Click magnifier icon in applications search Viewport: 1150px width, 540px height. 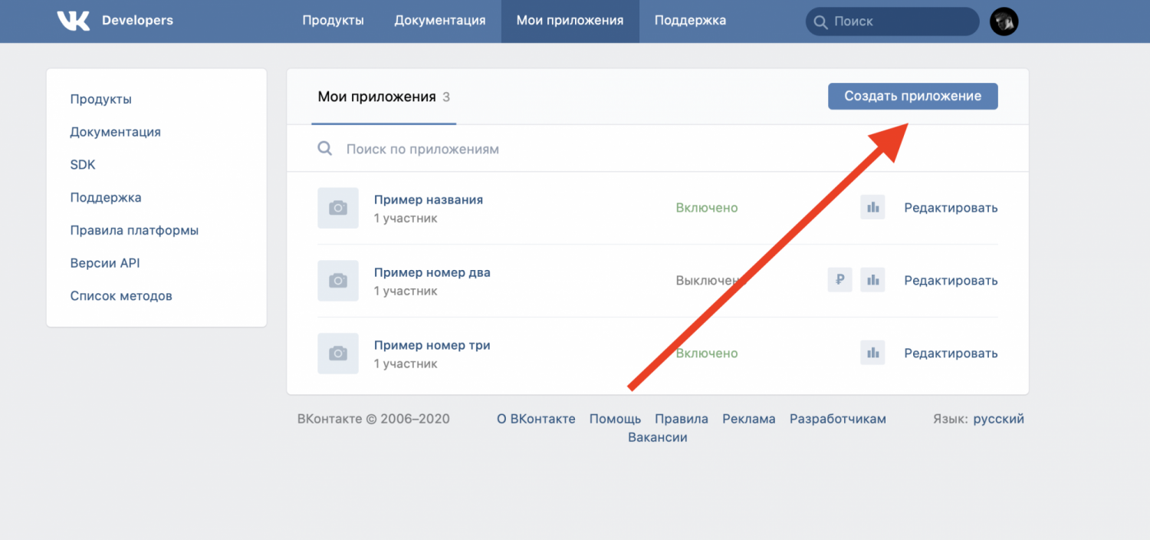[x=325, y=149]
